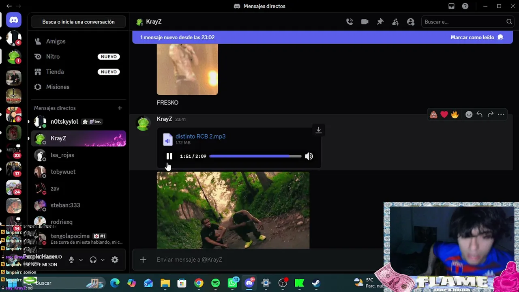This screenshot has height=292, width=519.
Task: Toggle microphone mute in user panel
Action: 71,260
